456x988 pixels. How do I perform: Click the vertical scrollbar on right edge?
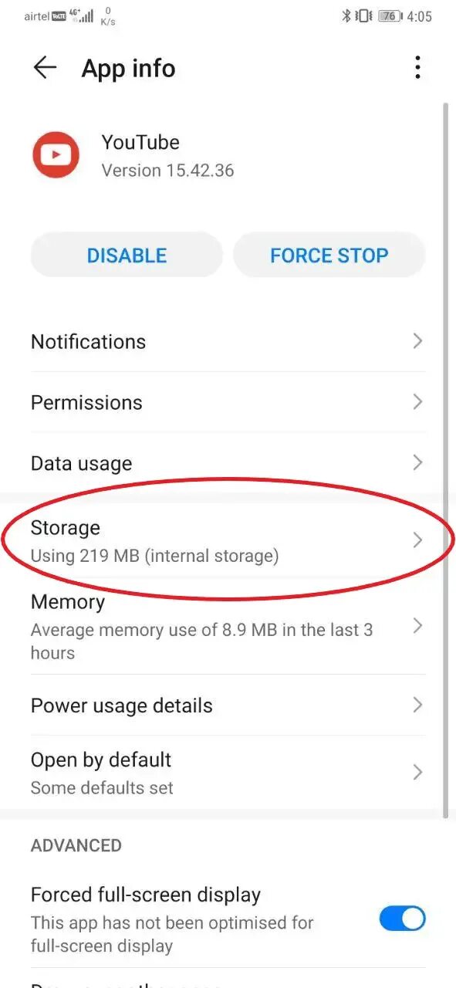pos(445,459)
